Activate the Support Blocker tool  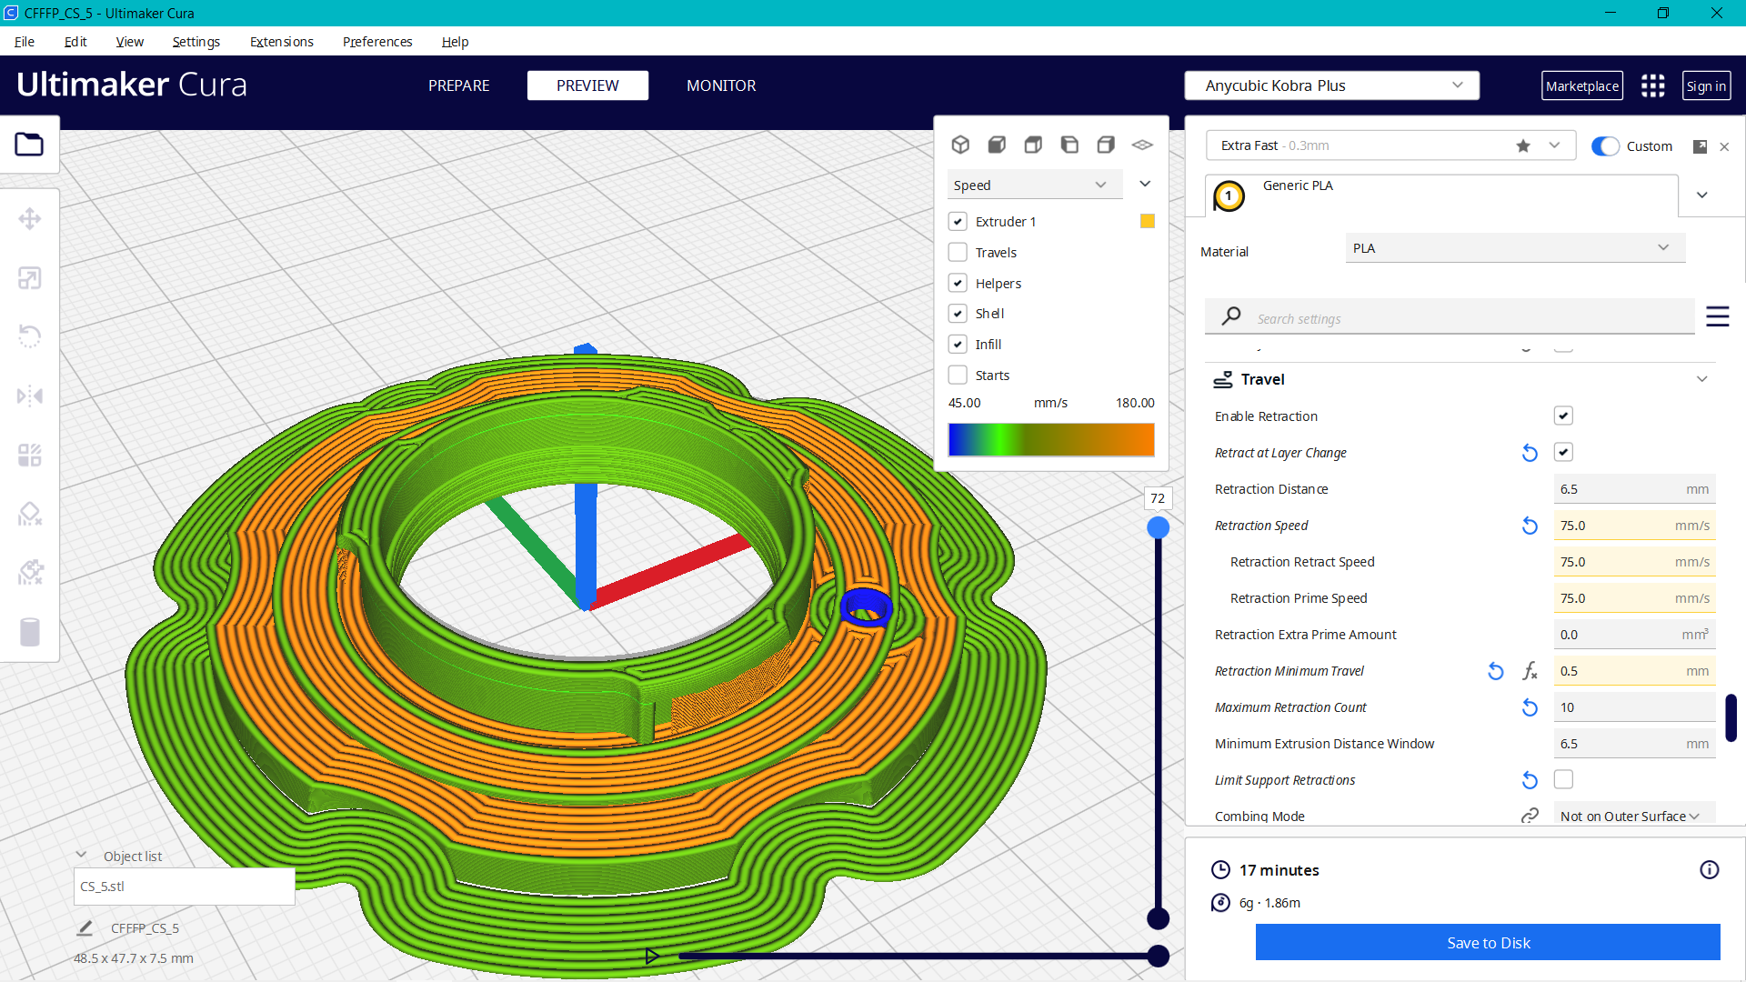point(30,514)
